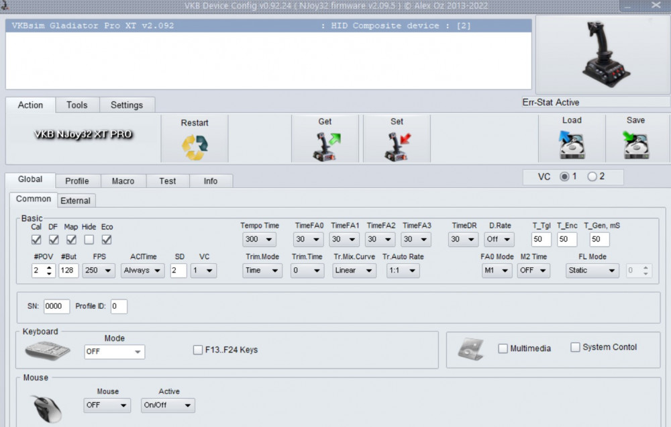Click the Err-Stat Active status field
This screenshot has width=671, height=427.
point(595,102)
